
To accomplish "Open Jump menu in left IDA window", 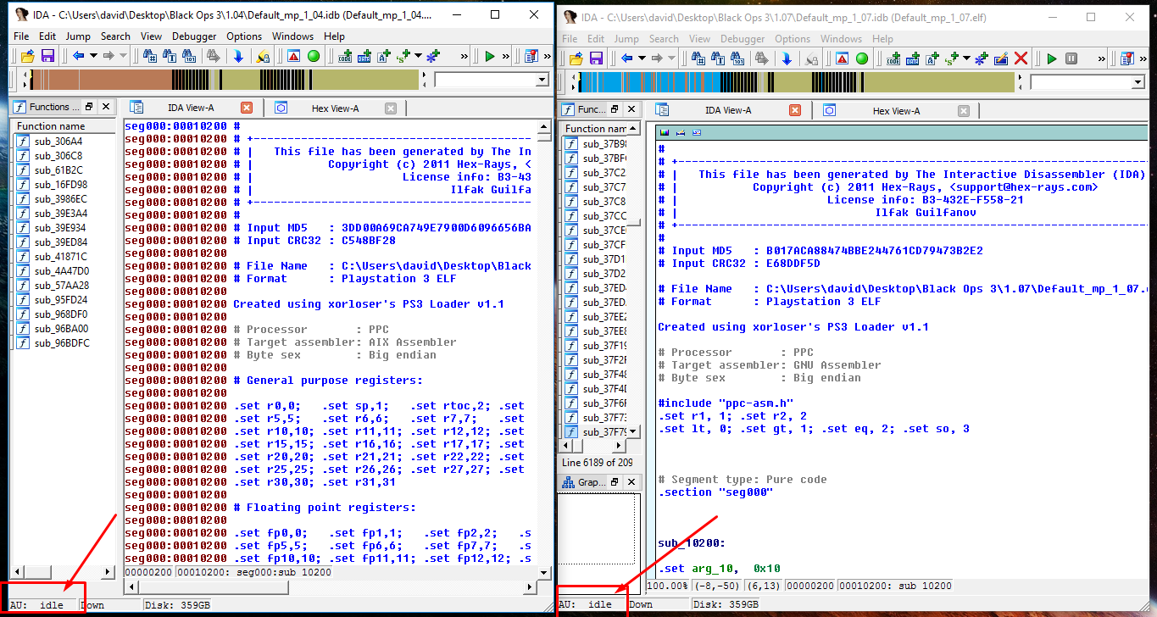I will pyautogui.click(x=78, y=36).
